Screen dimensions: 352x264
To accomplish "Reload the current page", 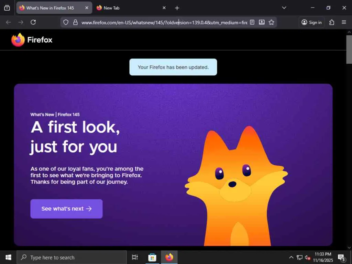I will click(x=33, y=22).
